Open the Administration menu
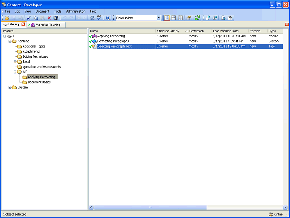This screenshot has width=290, height=218. coord(76,11)
